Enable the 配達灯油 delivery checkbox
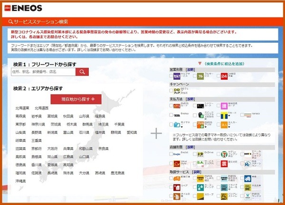 (171, 178)
